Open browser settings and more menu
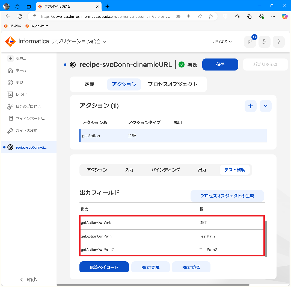This screenshot has width=291, height=287. [273, 16]
